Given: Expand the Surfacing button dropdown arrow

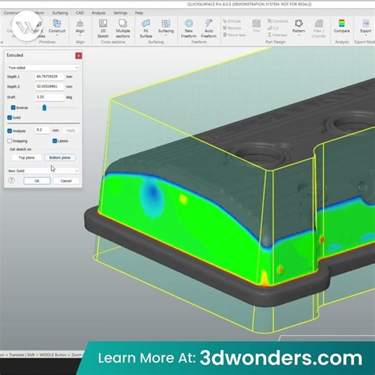Looking at the screenshot, I should coord(166,35).
